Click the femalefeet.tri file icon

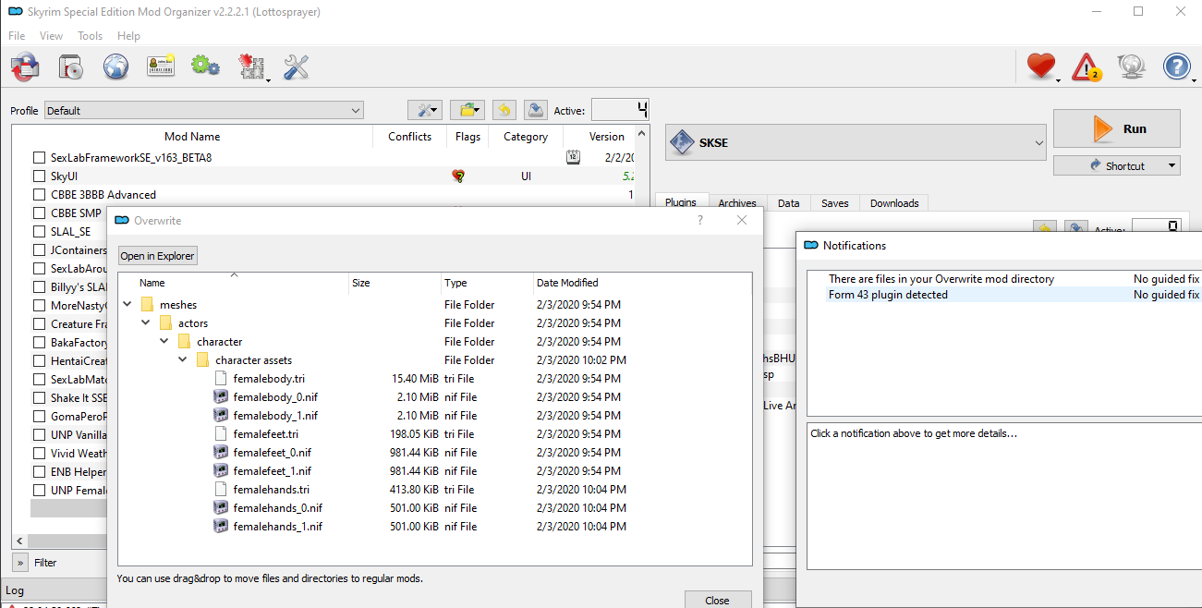tap(220, 434)
